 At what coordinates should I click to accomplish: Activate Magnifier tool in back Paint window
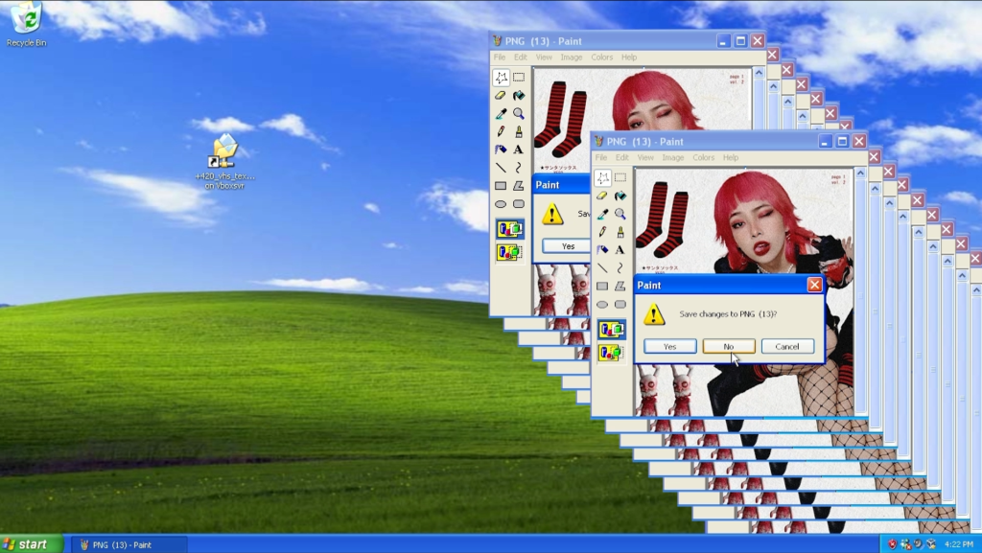519,114
